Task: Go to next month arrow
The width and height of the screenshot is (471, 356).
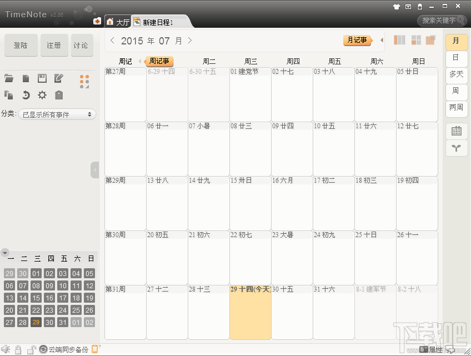Action: pyautogui.click(x=190, y=41)
